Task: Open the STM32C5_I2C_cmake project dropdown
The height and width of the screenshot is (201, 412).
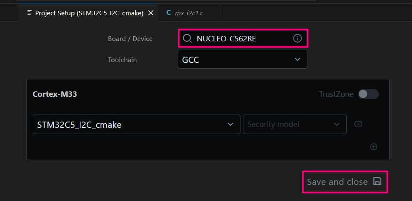Action: (136, 124)
